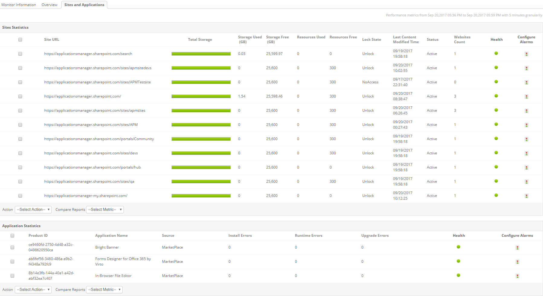Click green health indicator for sites/apmsitedevs
Image resolution: width=543 pixels, height=296 pixels.
[496, 68]
